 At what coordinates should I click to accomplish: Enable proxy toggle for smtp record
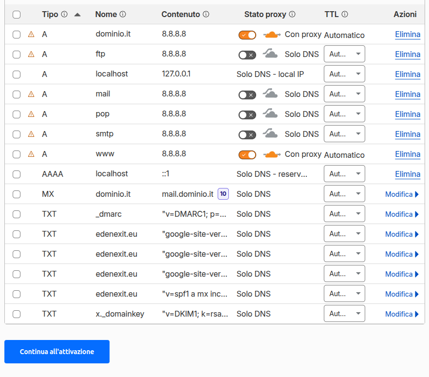point(247,135)
